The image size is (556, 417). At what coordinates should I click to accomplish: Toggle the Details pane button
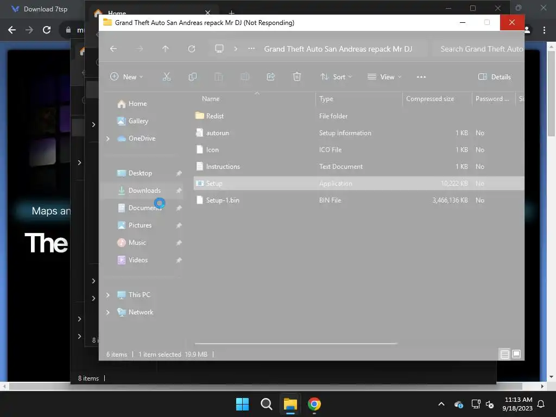tap(495, 77)
